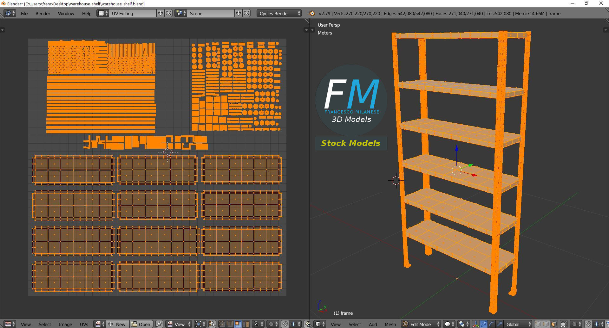Toggle limit selection to visible

pos(564,324)
